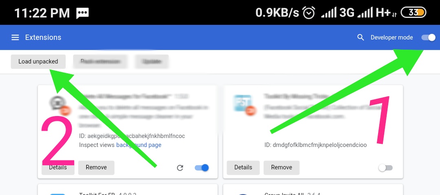Click the blurred Pack extension button
Screen dimensions: 440x195
point(100,61)
